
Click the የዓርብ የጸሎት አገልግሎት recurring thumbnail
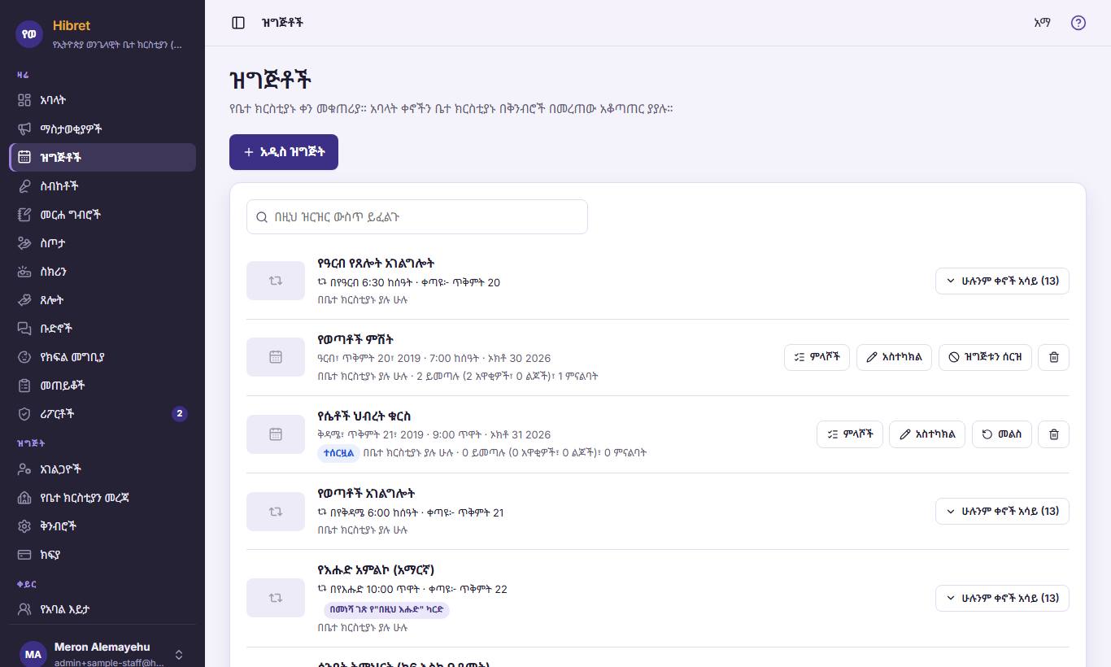[276, 281]
